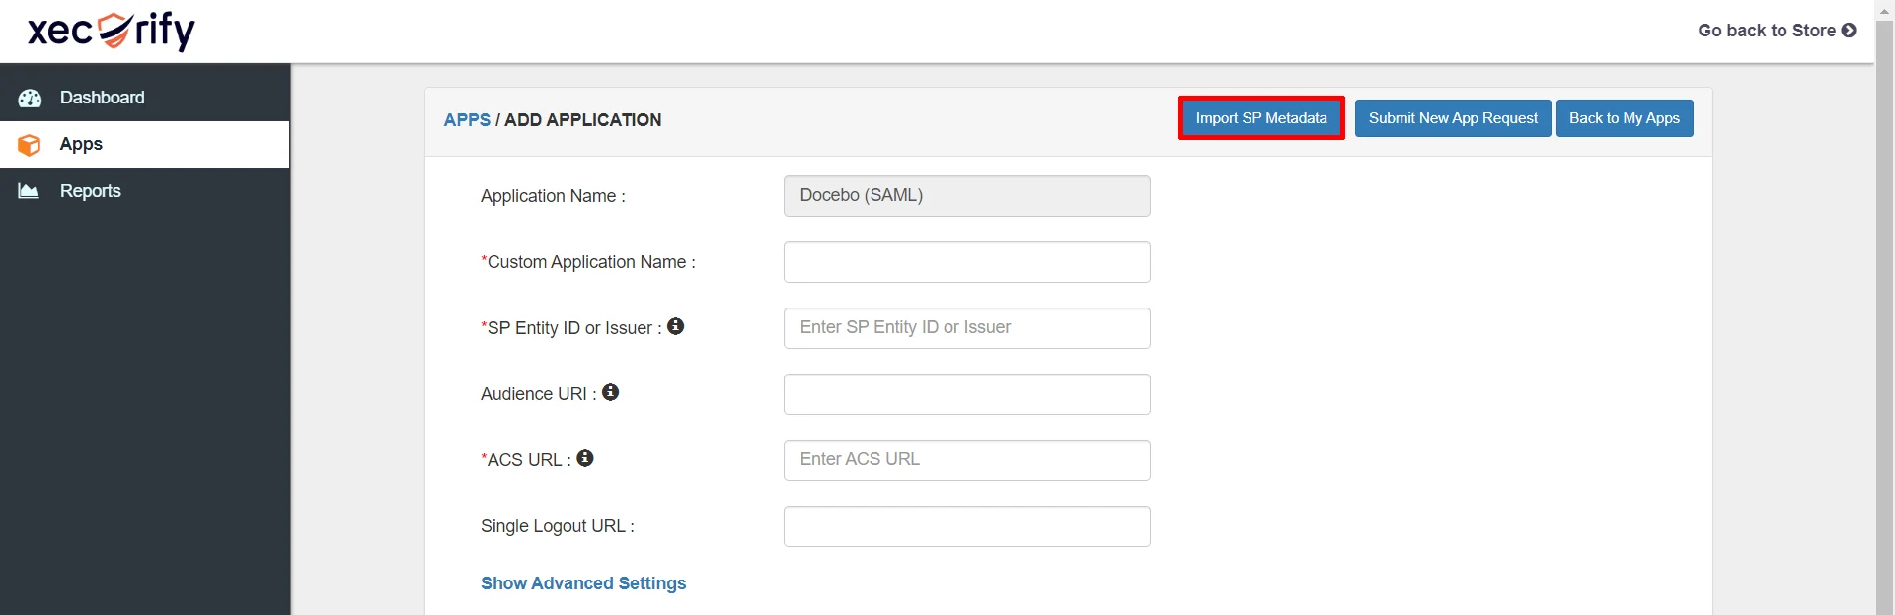Focus the Single Logout URL field
This screenshot has width=1895, height=615.
pyautogui.click(x=967, y=526)
